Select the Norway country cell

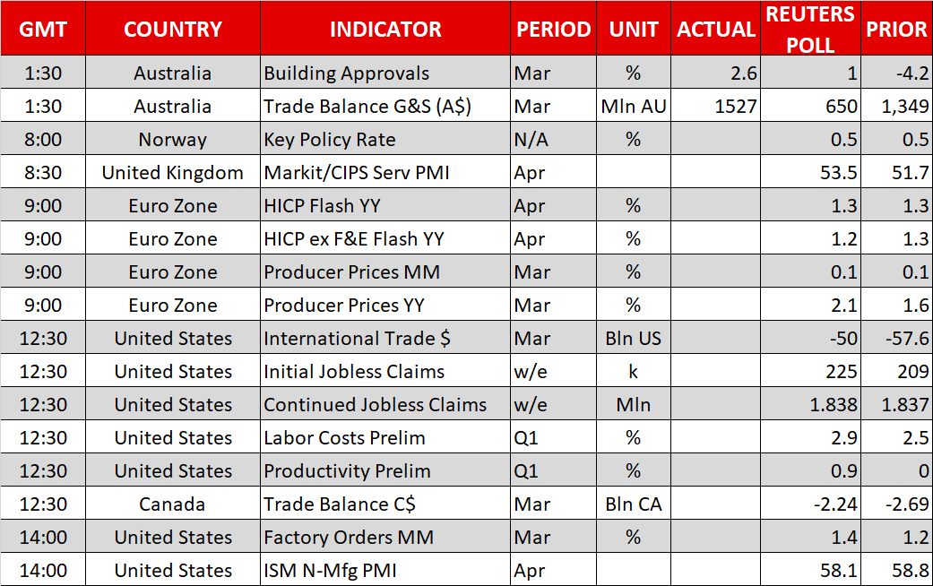[x=173, y=140]
